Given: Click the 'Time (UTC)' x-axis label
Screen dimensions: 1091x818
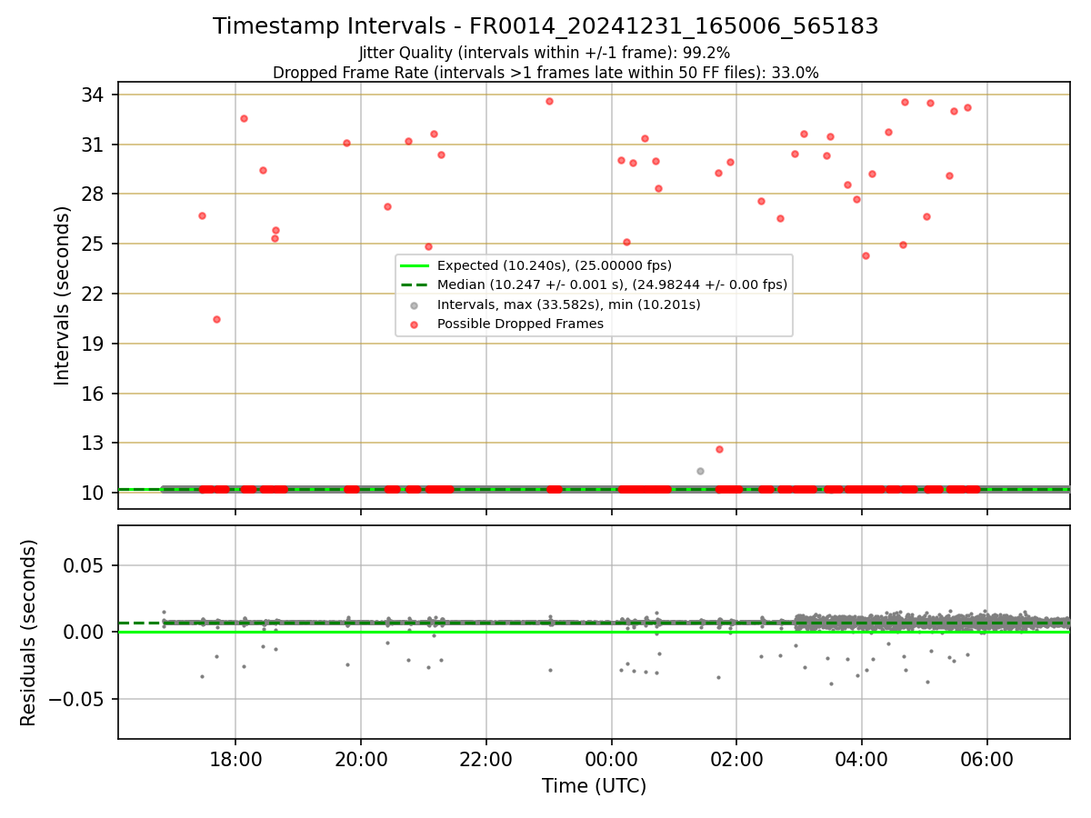Looking at the screenshot, I should click(x=594, y=785).
